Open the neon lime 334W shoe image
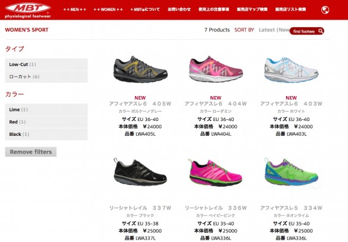 click(x=291, y=173)
